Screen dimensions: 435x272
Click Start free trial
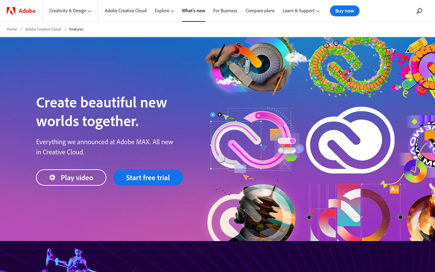(x=148, y=177)
